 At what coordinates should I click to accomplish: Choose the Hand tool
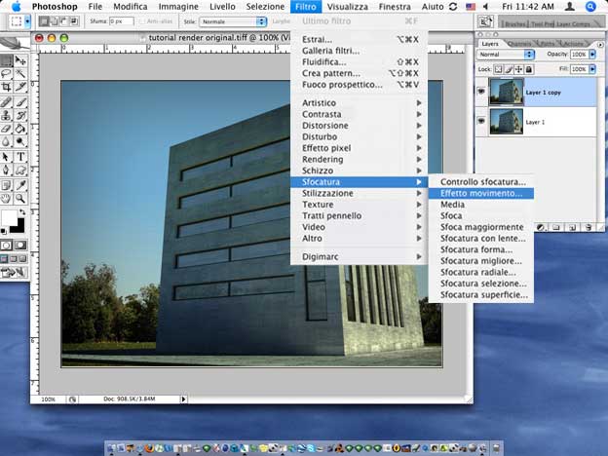(8, 197)
